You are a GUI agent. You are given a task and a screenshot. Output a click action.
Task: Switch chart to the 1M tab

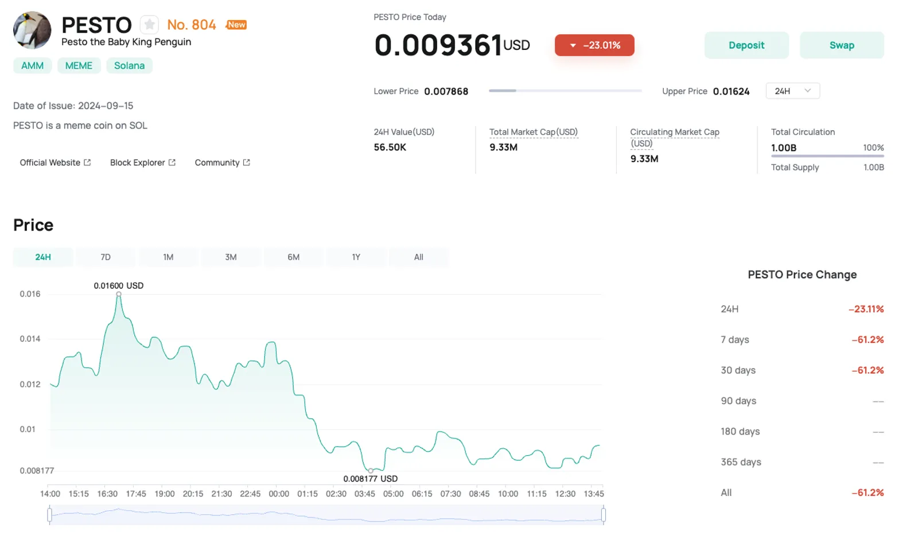[x=168, y=257]
